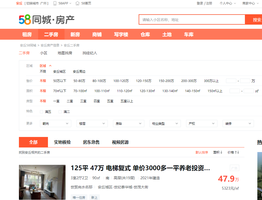
Task: Filter area by 150㎡以上
Action: pos(215,91)
